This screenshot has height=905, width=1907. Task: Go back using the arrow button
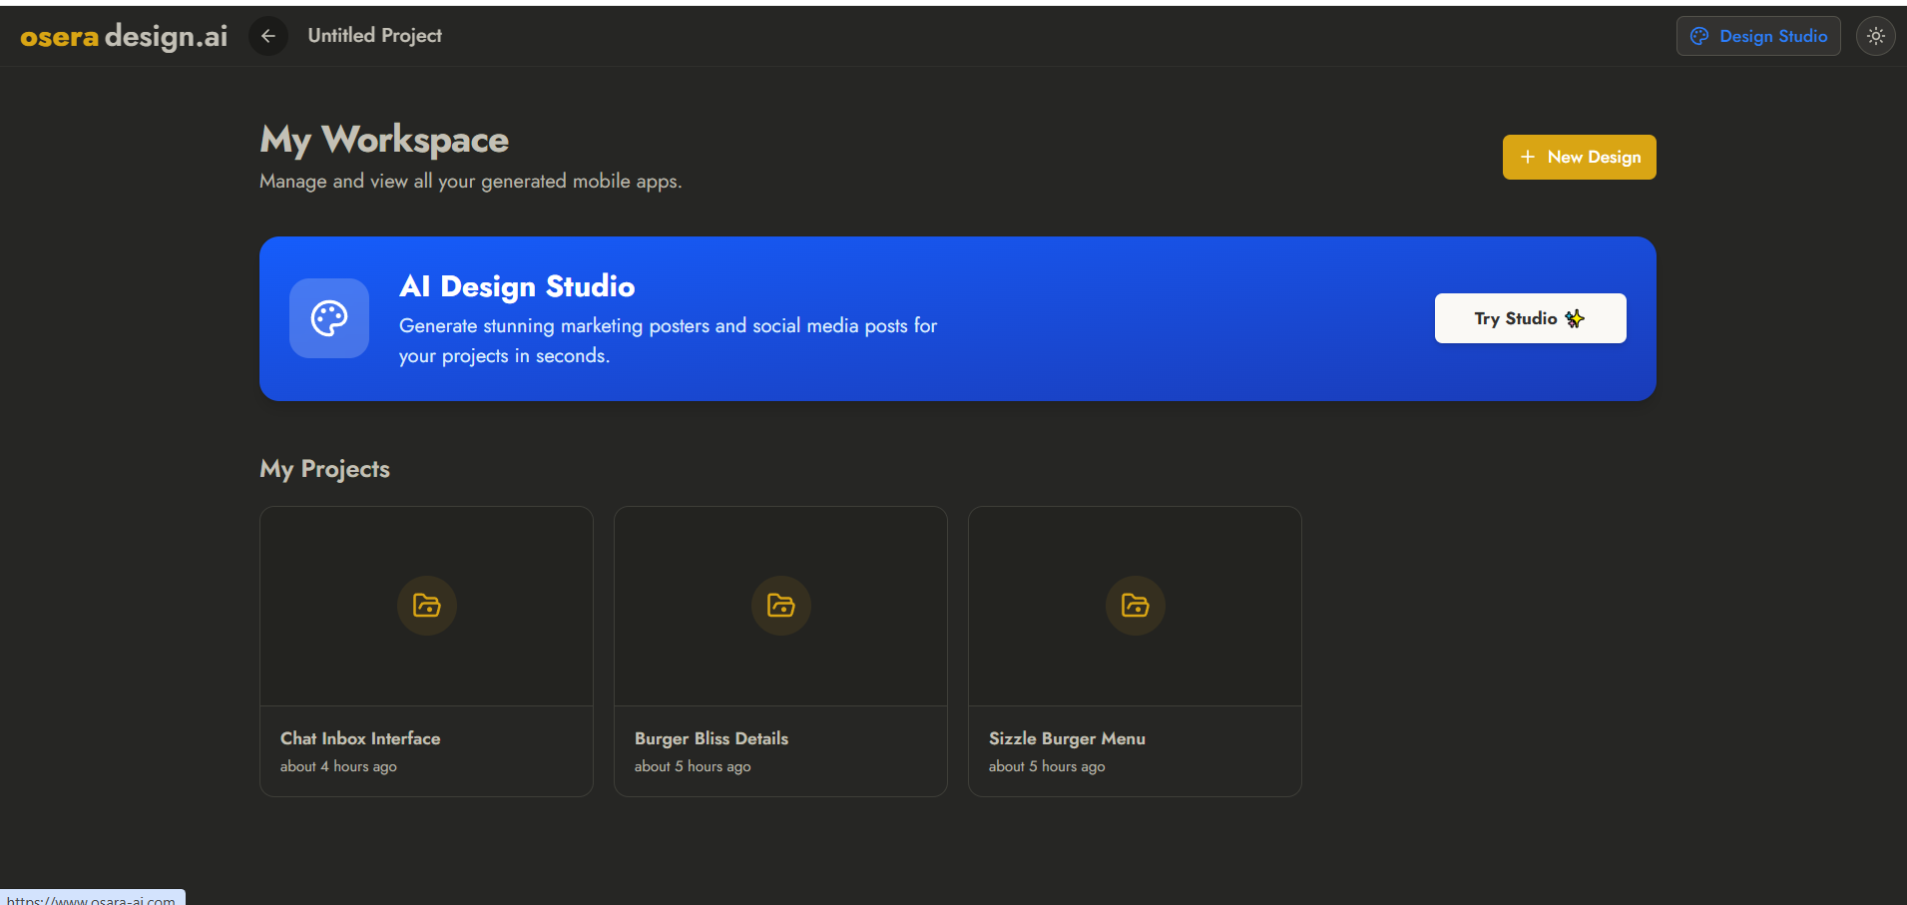click(x=268, y=36)
